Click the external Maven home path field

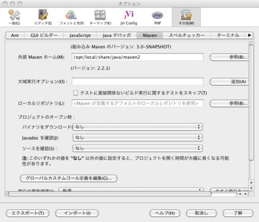tap(138, 57)
